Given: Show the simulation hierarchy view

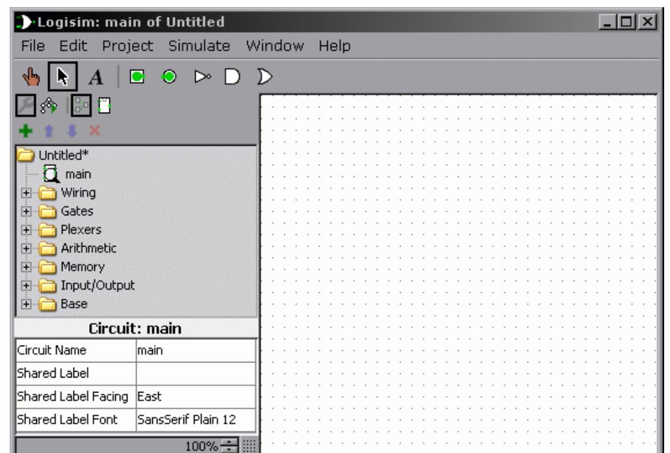Looking at the screenshot, I should [49, 105].
